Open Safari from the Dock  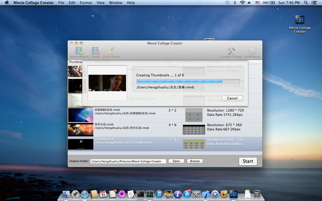tap(84, 194)
